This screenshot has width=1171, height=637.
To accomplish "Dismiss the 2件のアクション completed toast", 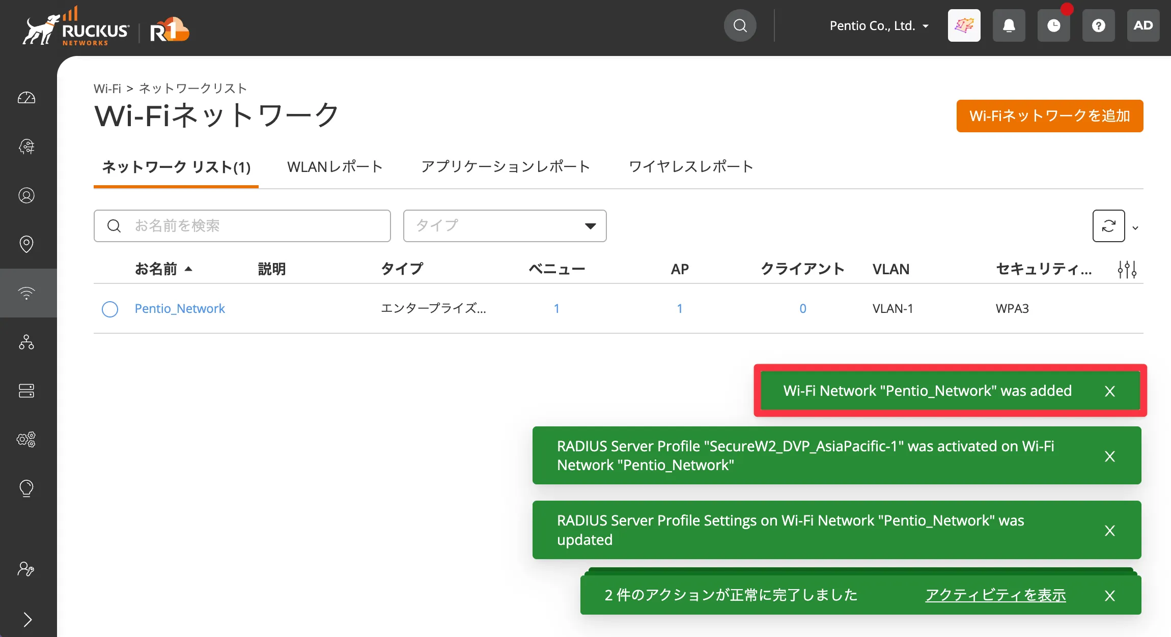I will tap(1110, 595).
